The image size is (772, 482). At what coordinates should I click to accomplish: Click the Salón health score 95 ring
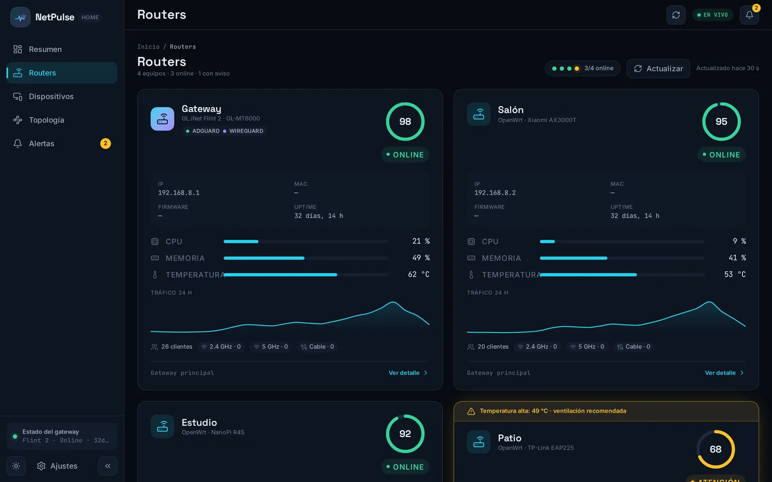click(x=722, y=122)
